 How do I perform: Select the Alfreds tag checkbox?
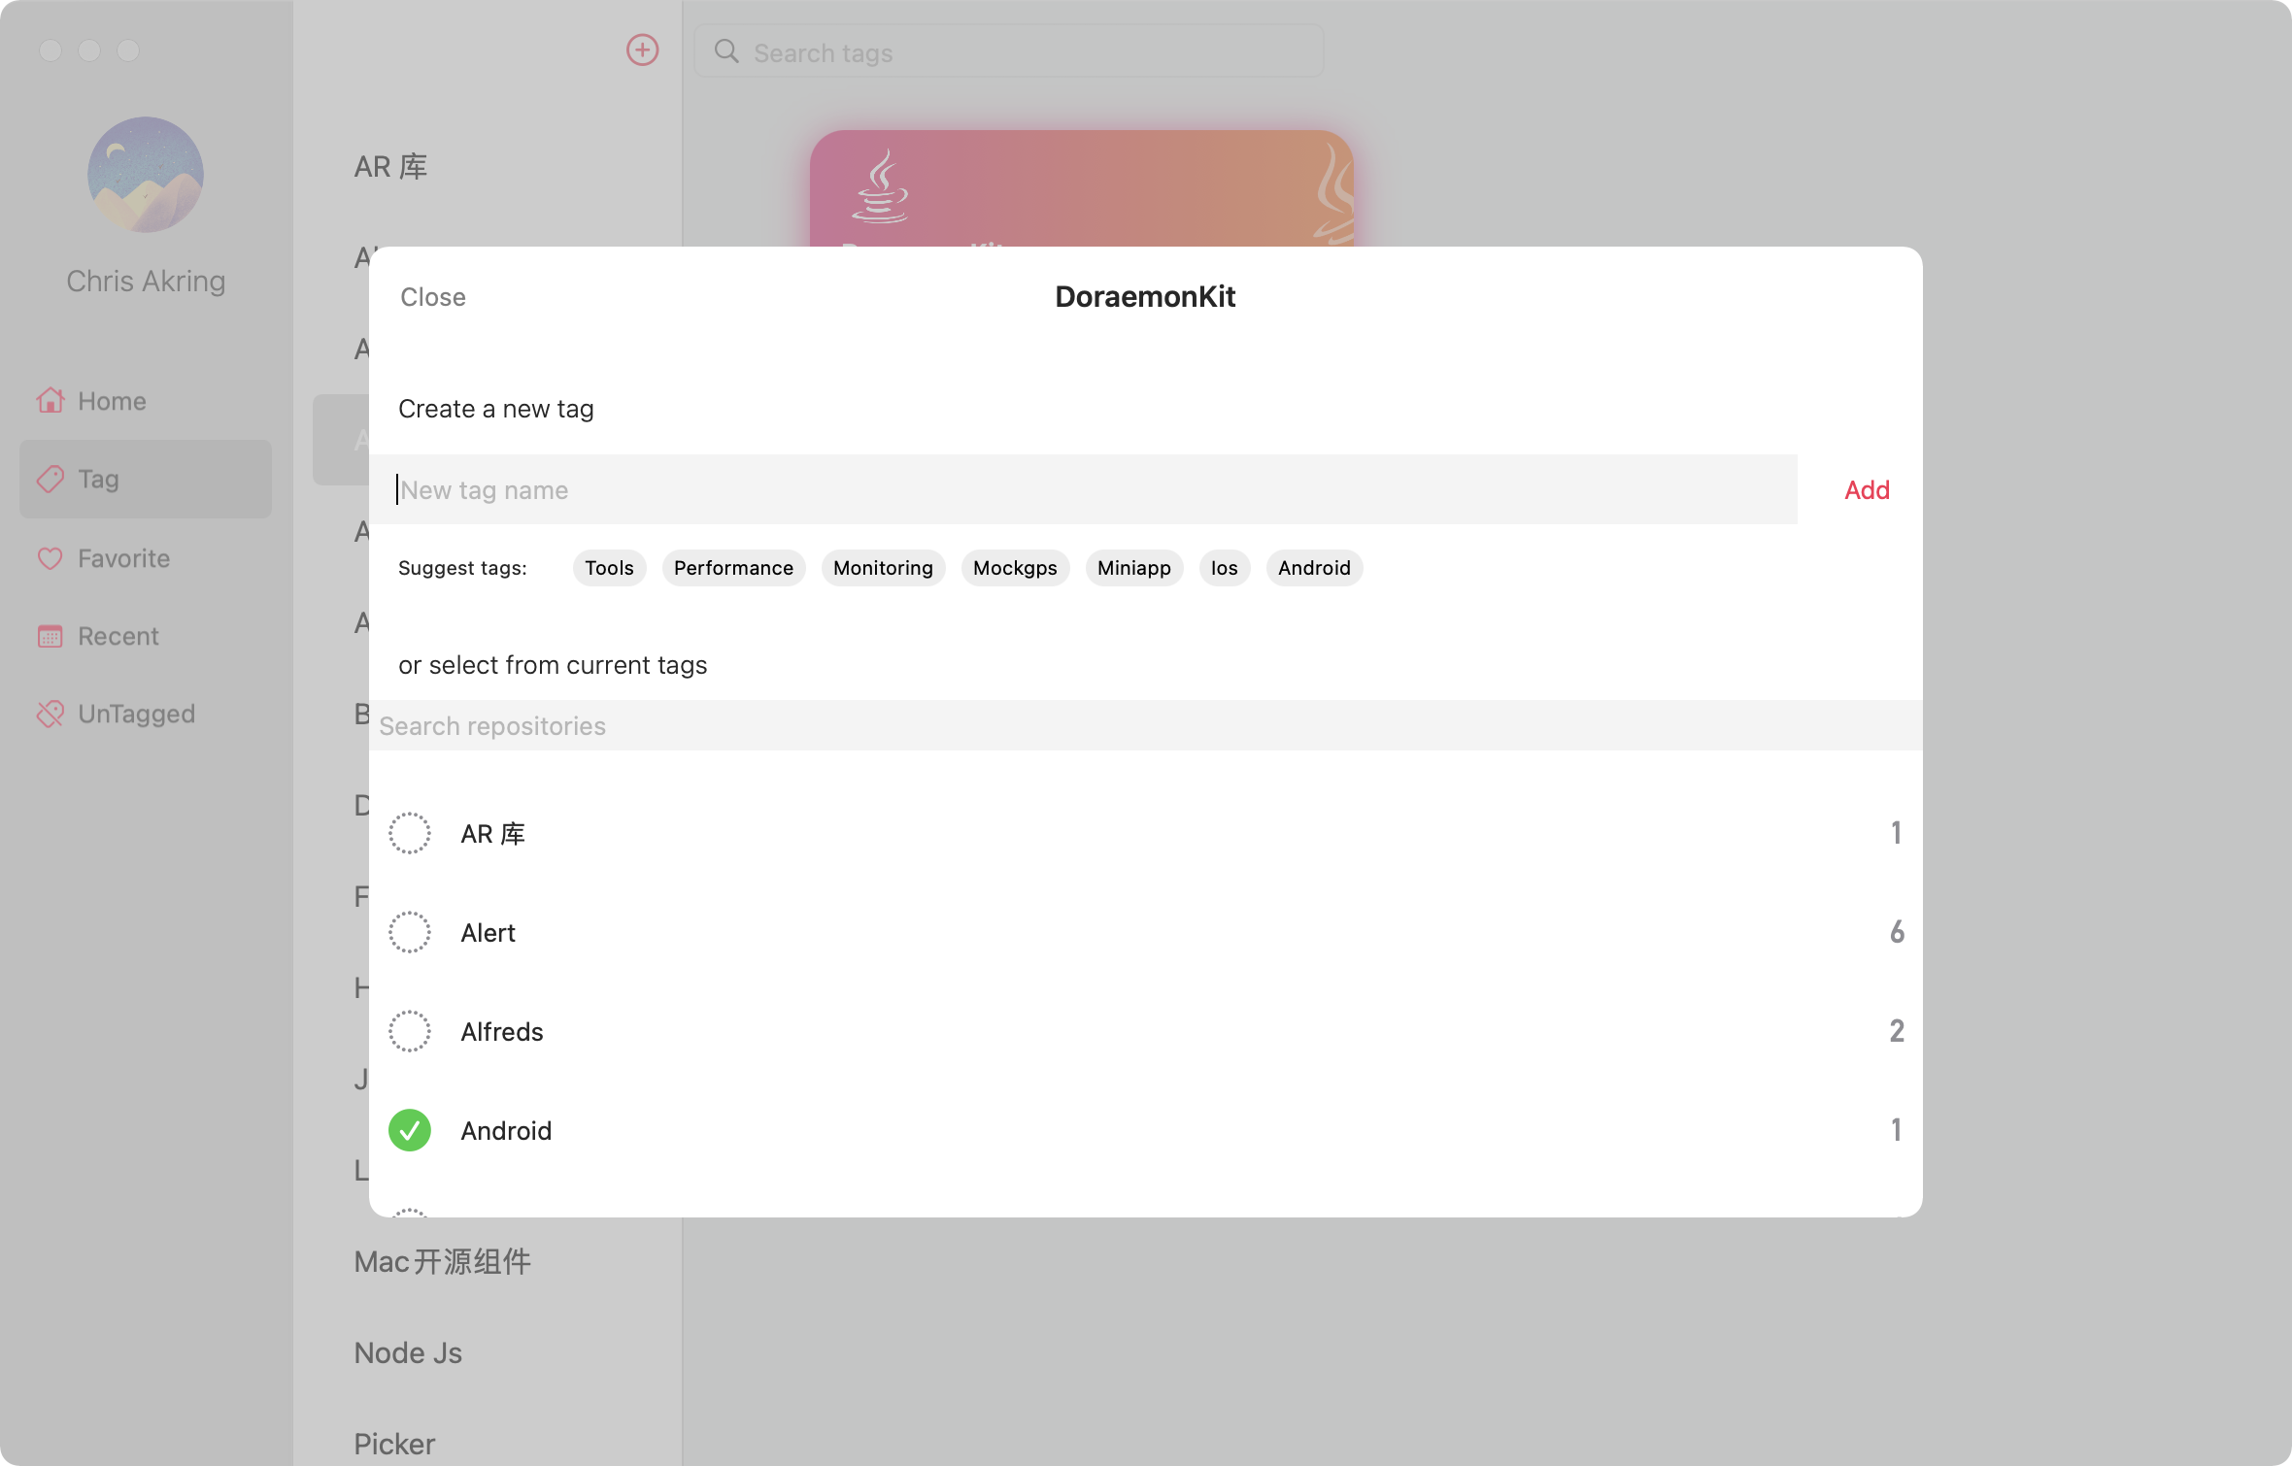(410, 1031)
